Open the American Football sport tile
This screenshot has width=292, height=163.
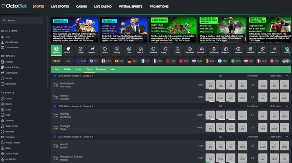click(x=262, y=50)
